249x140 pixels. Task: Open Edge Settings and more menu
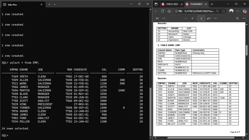coord(238,11)
